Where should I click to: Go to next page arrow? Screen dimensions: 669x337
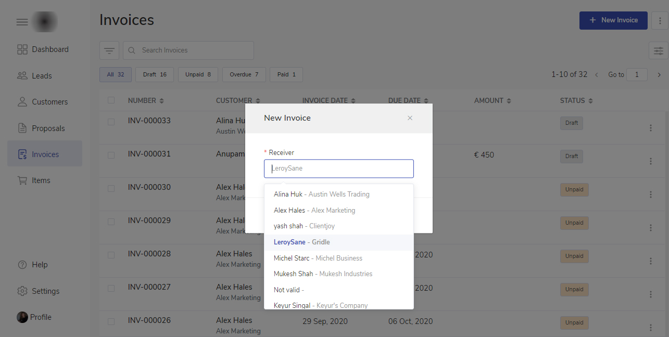[659, 75]
